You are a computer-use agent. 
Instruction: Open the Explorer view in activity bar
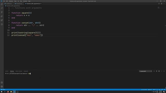coord(2,4)
